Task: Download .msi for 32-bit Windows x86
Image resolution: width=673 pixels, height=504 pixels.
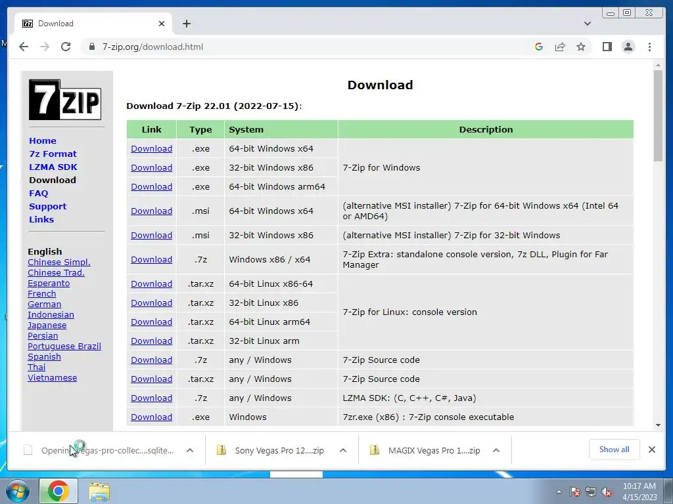Action: (x=152, y=236)
